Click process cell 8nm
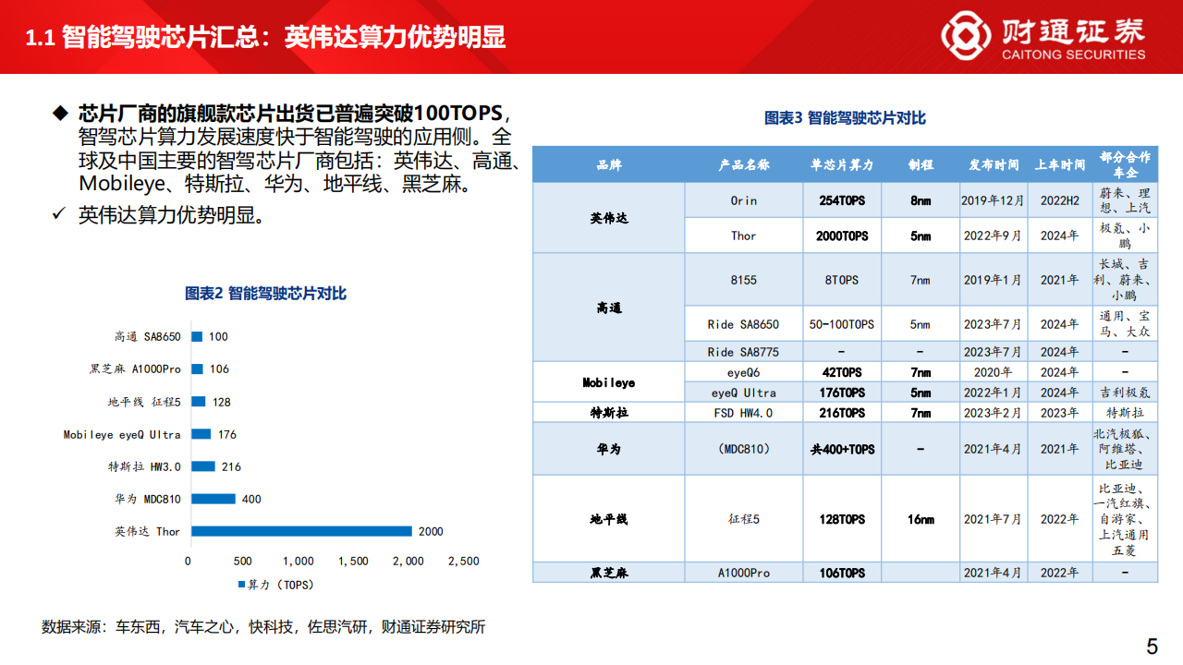The width and height of the screenshot is (1183, 665). pyautogui.click(x=921, y=200)
